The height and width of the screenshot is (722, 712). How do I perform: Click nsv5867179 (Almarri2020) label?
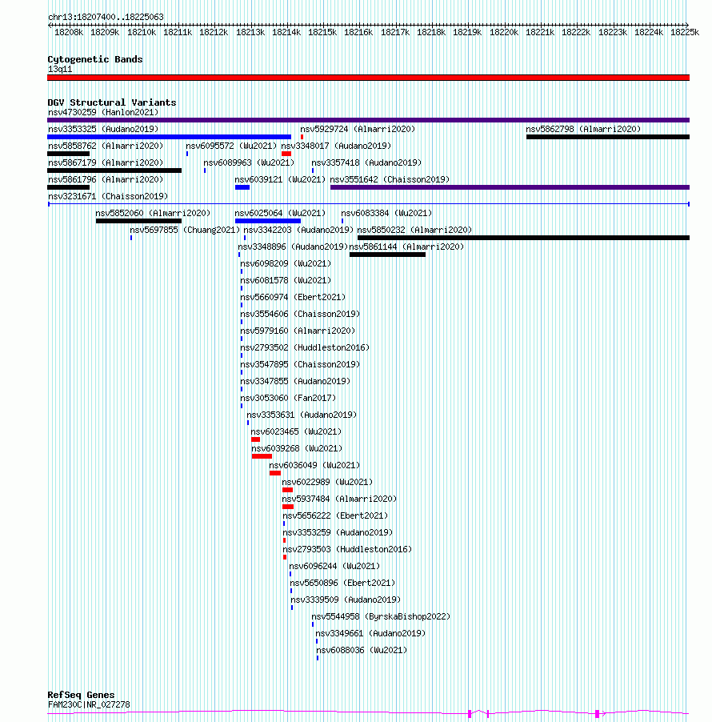point(106,163)
